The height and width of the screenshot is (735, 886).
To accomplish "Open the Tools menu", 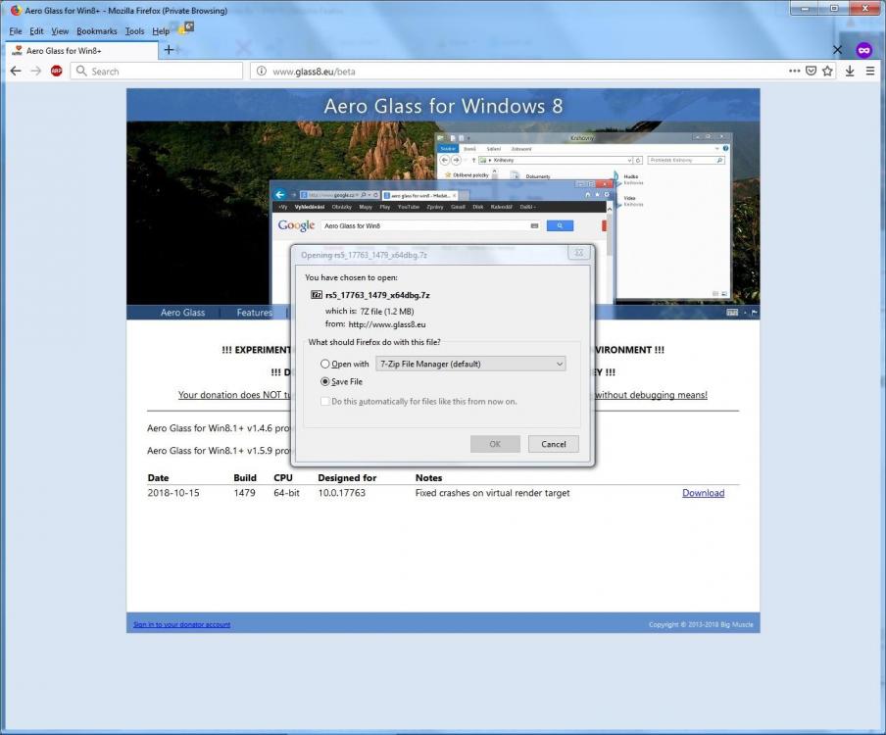I will 134,31.
